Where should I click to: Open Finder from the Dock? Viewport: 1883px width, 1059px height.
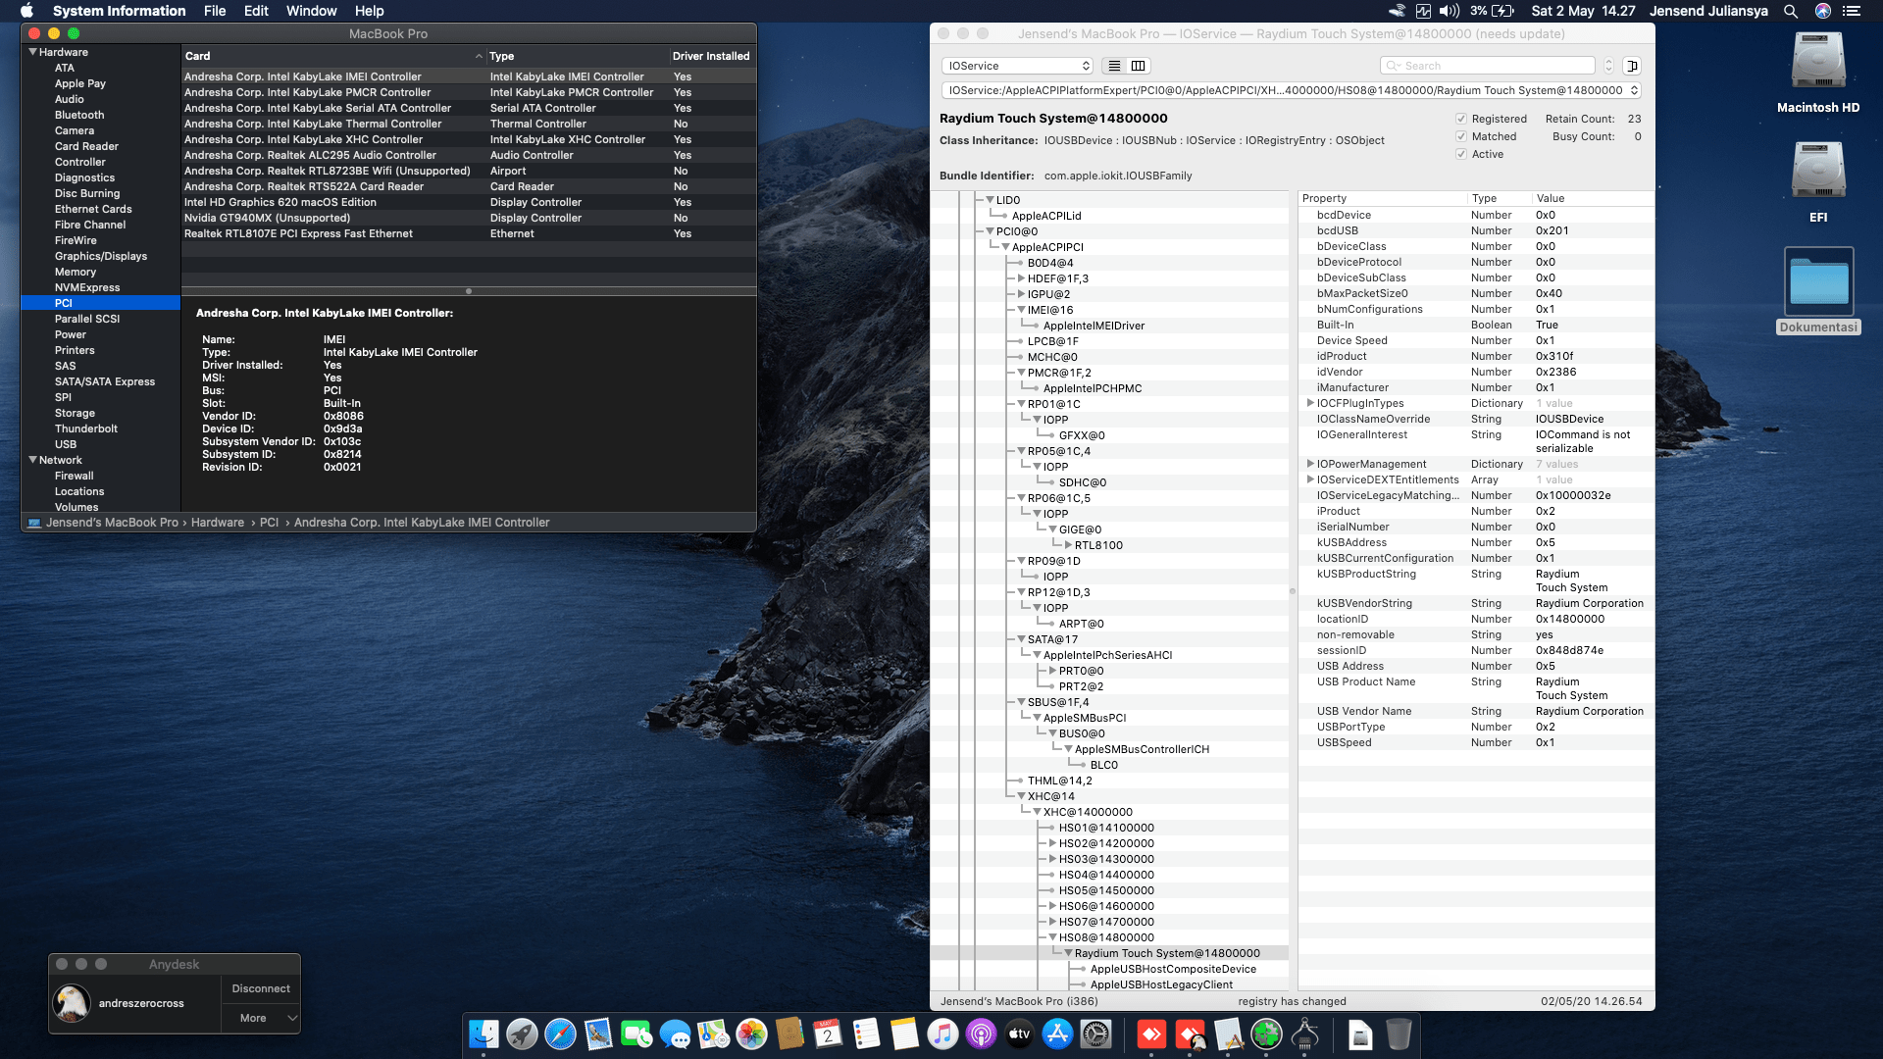[x=483, y=1034]
